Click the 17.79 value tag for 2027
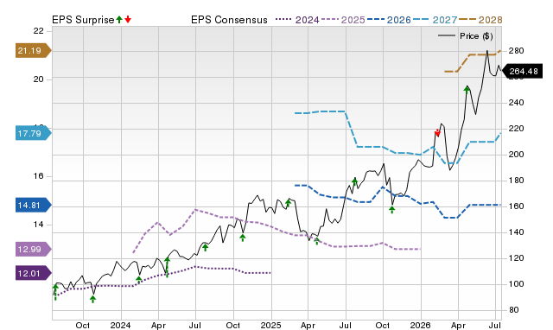 click(33, 133)
